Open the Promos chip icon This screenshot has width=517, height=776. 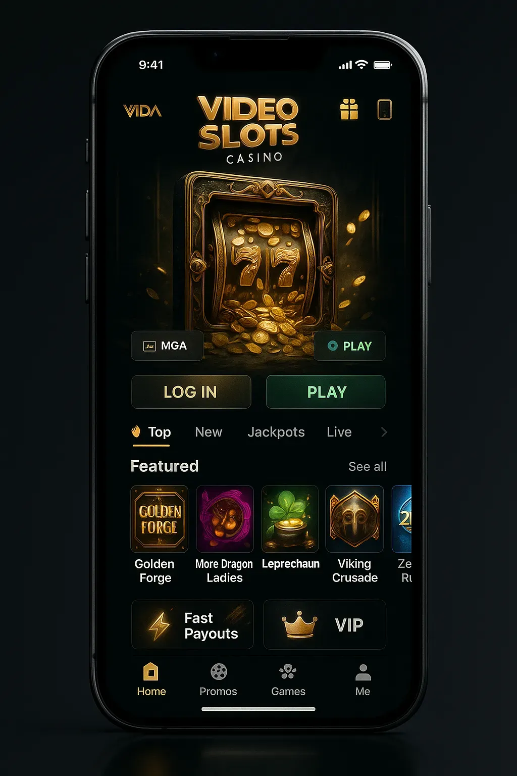tap(219, 672)
